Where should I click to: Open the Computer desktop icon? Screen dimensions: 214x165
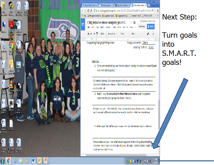[3, 27]
